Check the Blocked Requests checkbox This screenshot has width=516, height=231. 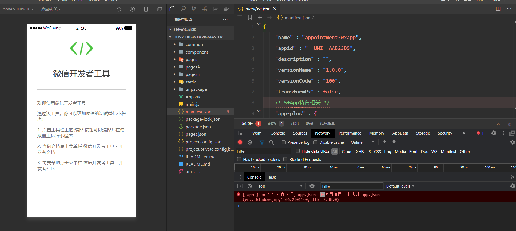pyautogui.click(x=285, y=159)
